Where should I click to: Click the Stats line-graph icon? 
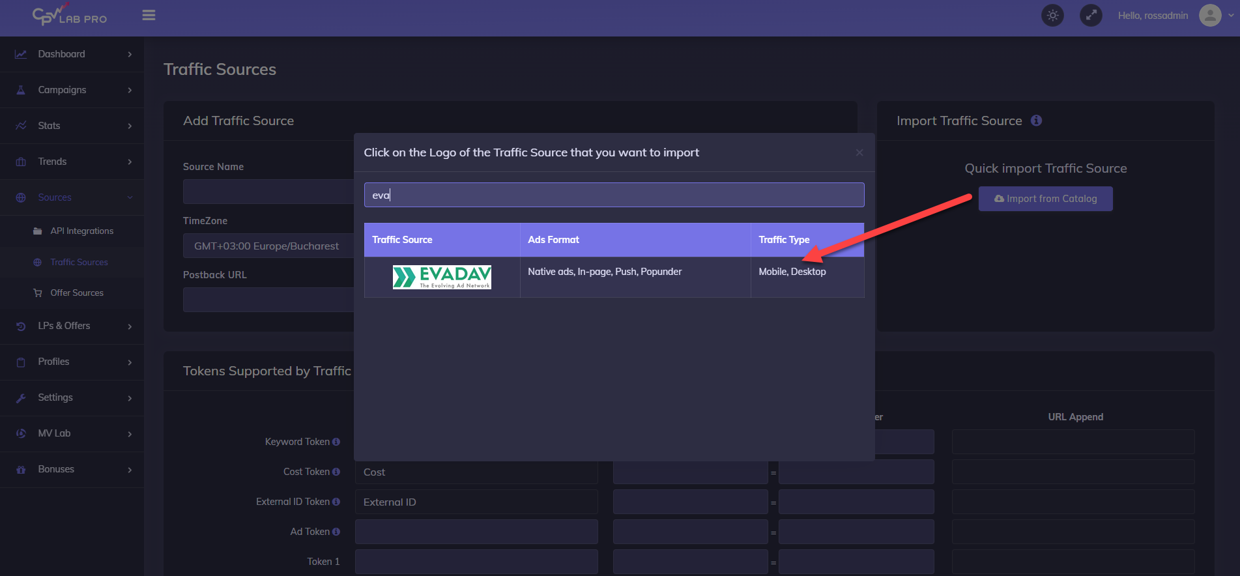tap(21, 126)
